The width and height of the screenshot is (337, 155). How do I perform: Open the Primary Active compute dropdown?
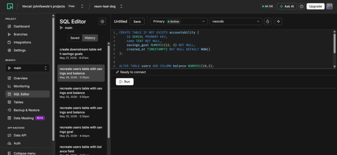click(x=179, y=21)
